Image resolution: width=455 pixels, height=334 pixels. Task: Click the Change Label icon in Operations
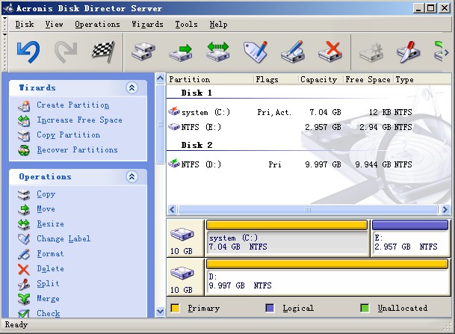[24, 239]
